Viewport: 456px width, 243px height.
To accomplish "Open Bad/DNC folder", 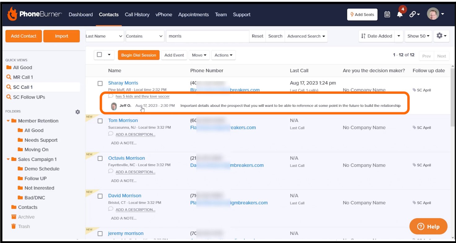I will [x=31, y=197].
